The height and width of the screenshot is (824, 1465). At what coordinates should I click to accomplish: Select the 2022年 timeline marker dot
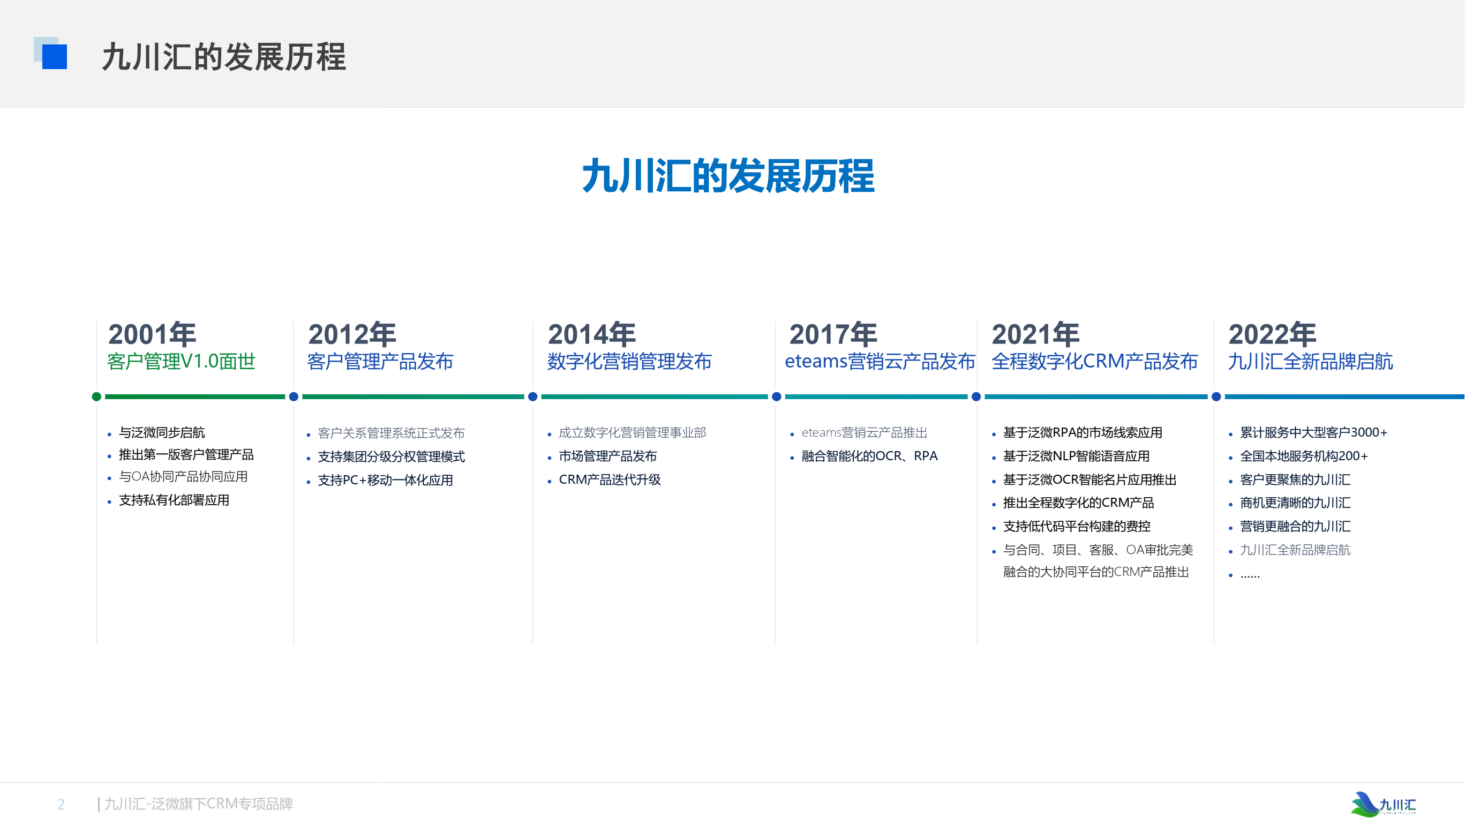[x=1216, y=396]
